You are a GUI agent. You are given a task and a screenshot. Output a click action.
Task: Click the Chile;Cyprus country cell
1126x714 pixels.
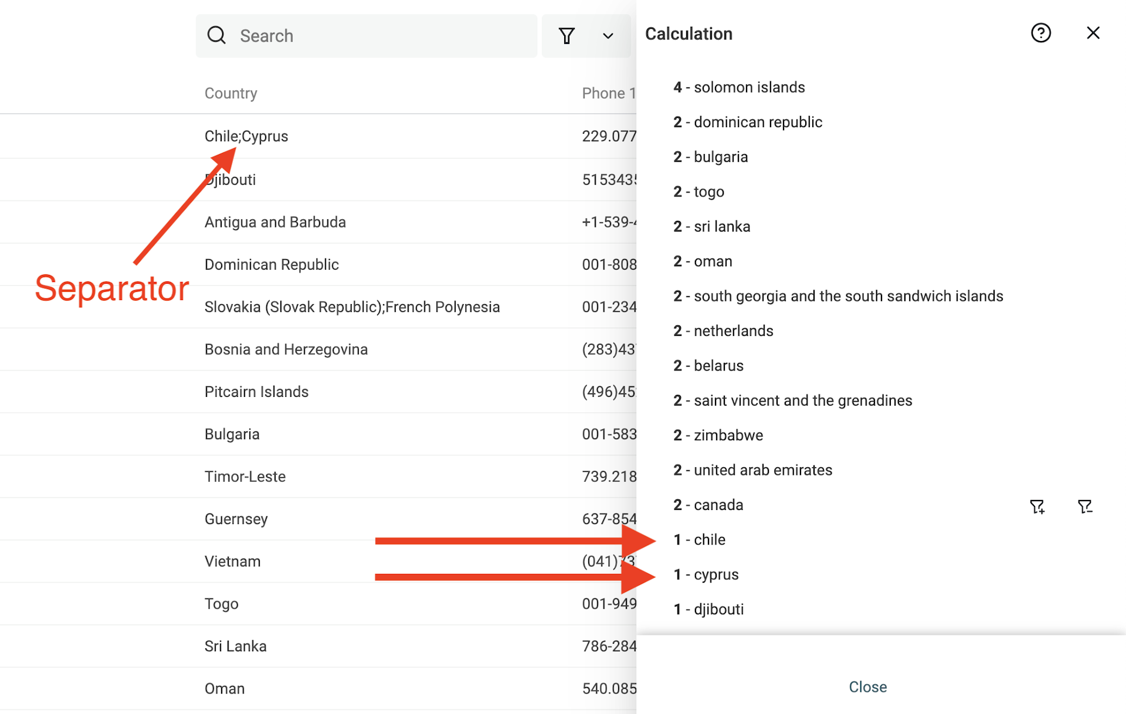tap(246, 136)
